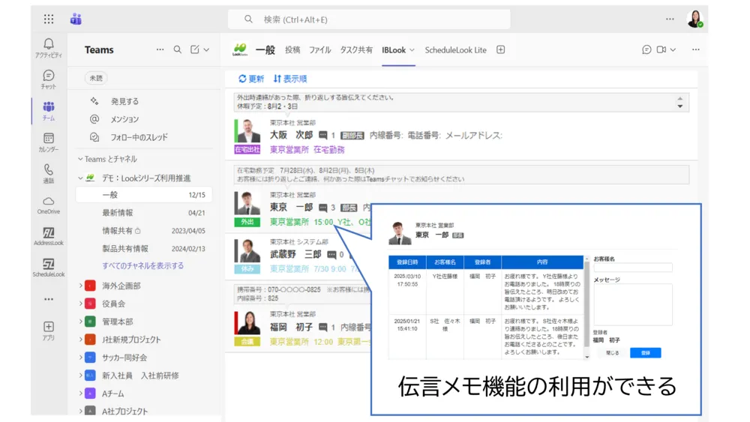
Task: Toggle the 未読 unread filter
Action: click(96, 78)
